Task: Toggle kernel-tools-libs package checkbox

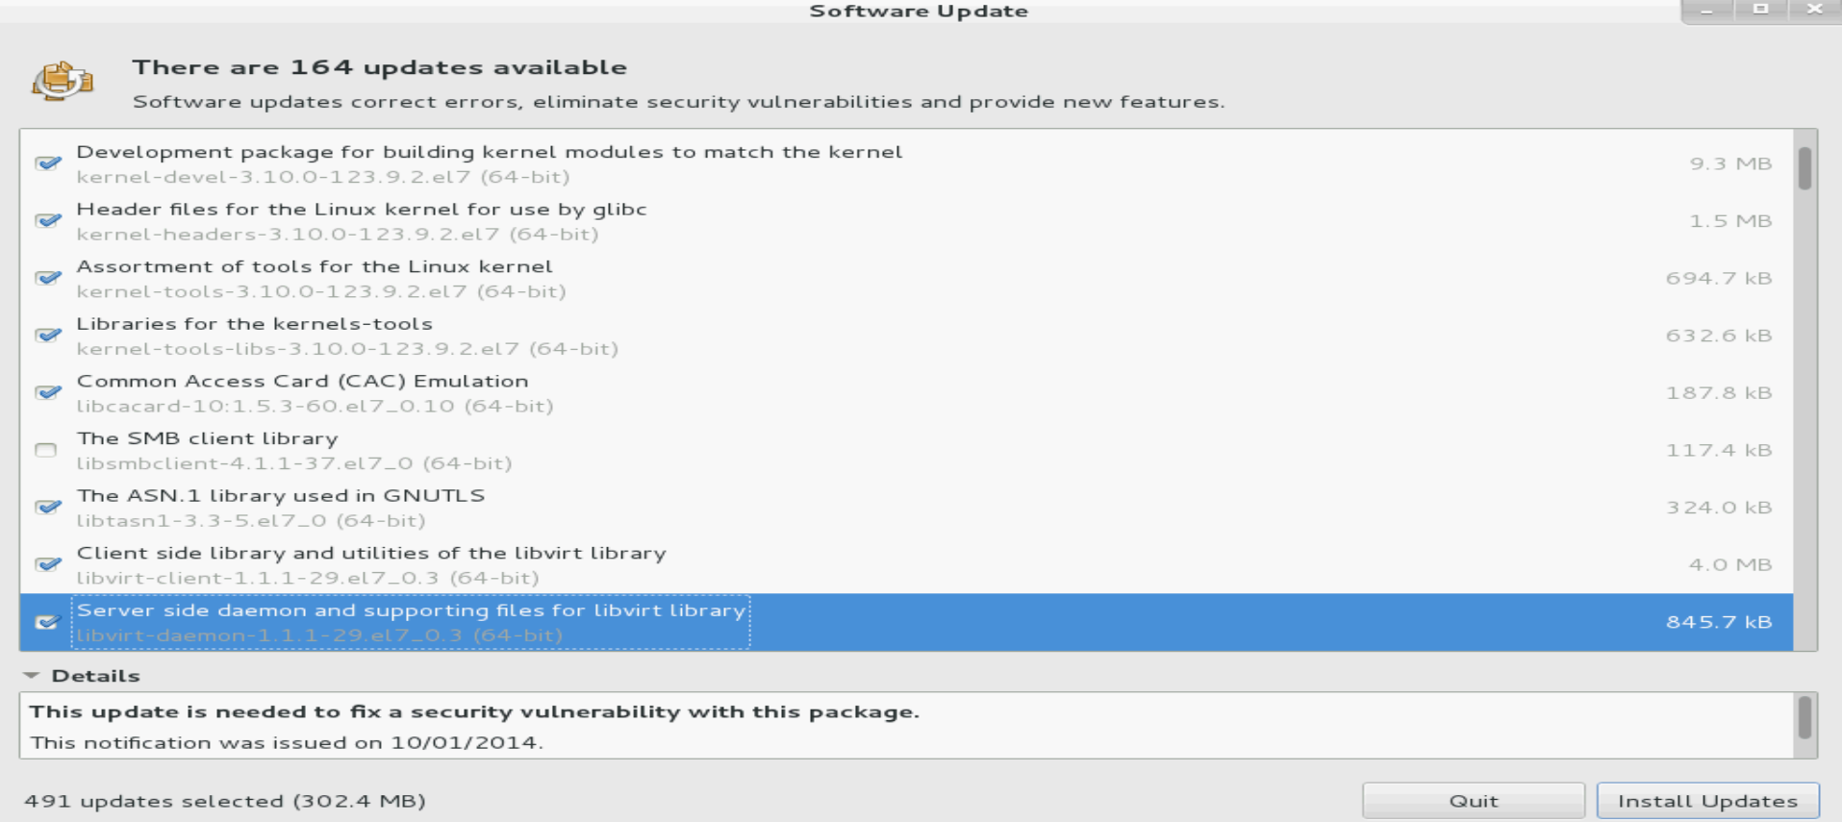Action: click(47, 336)
